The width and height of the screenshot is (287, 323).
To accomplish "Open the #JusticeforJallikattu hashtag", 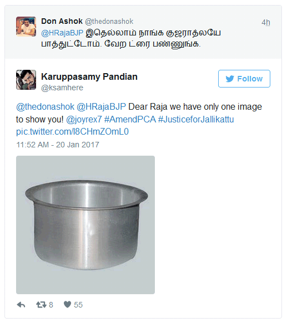I will pyautogui.click(x=196, y=120).
